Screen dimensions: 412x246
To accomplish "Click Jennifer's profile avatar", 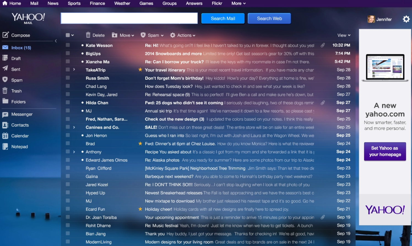I will [371, 19].
